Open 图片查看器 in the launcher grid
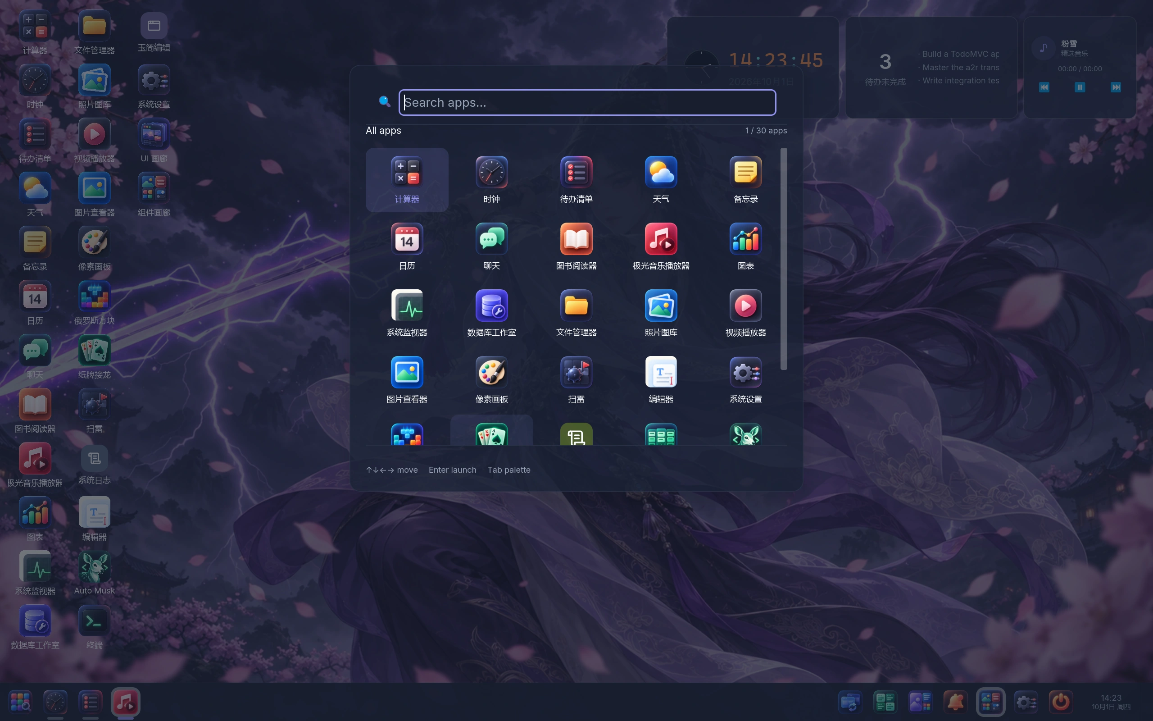Viewport: 1153px width, 721px height. [x=407, y=380]
